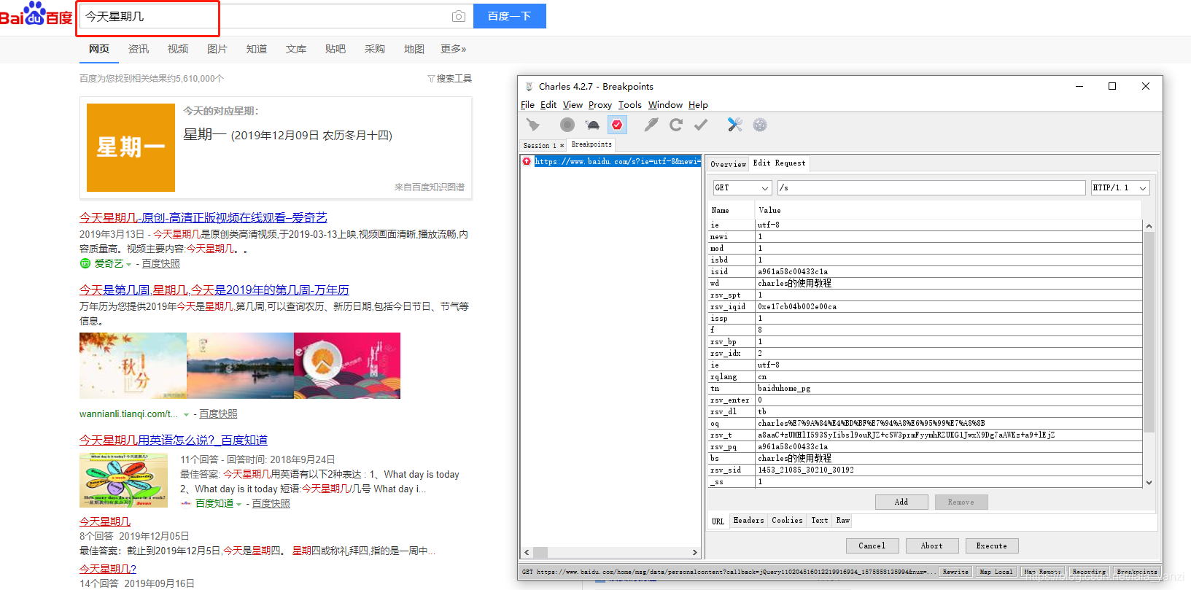Open the Tools menu in Charles
The height and width of the screenshot is (590, 1191).
(630, 105)
